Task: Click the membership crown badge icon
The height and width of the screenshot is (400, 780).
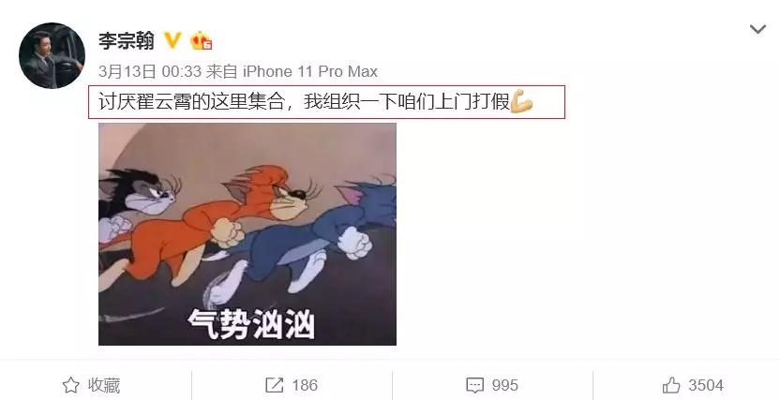Action: (x=201, y=40)
